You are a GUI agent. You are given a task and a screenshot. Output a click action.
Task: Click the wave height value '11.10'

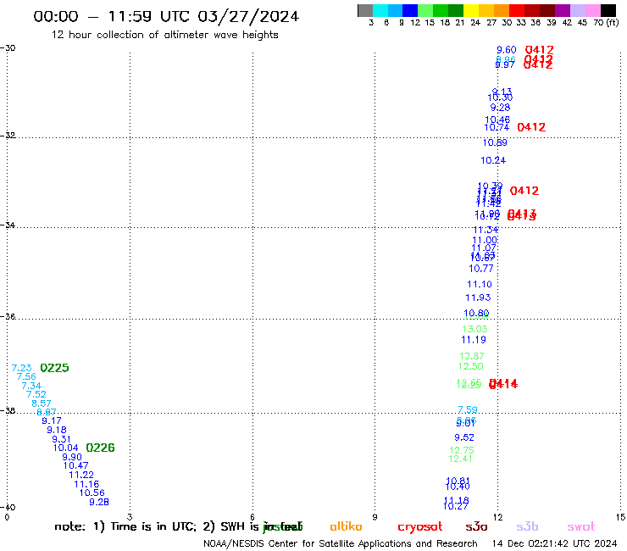coord(480,285)
